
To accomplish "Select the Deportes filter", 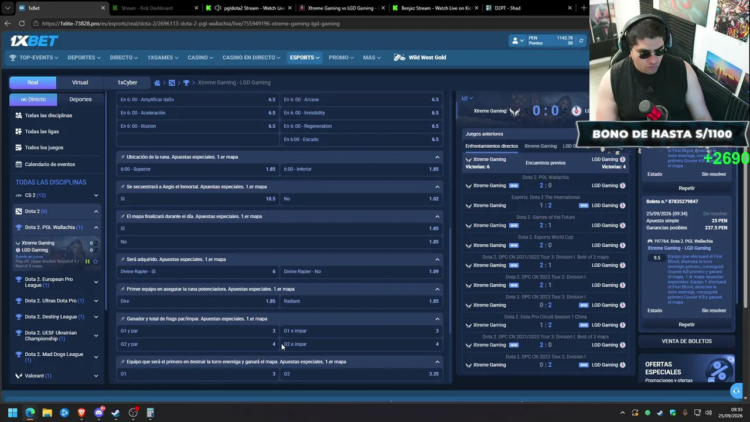I will (80, 99).
